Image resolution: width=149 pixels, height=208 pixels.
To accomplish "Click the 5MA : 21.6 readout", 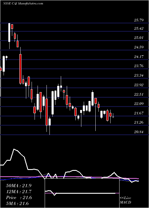I will pos(17,204).
